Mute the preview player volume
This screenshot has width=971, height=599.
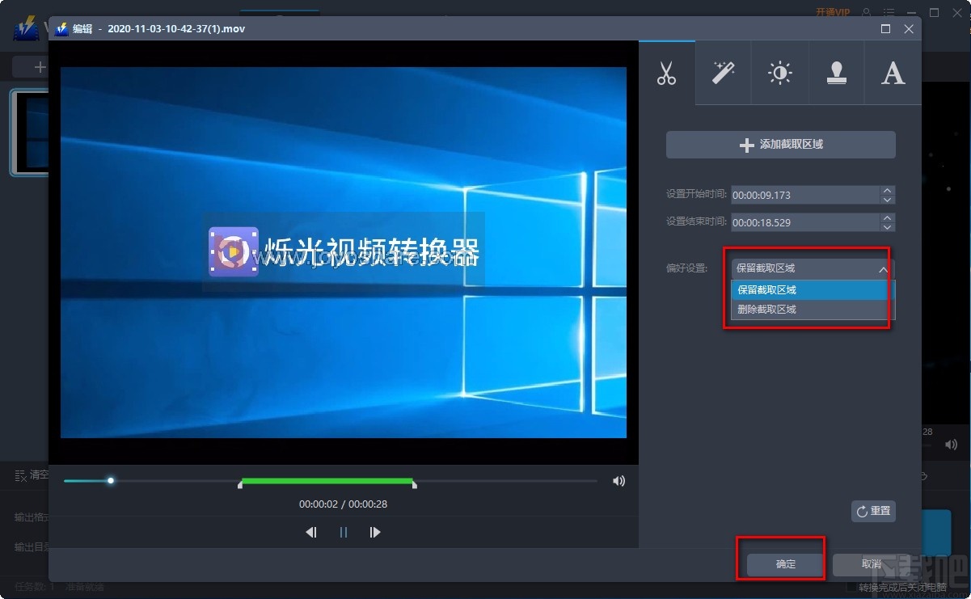point(618,480)
